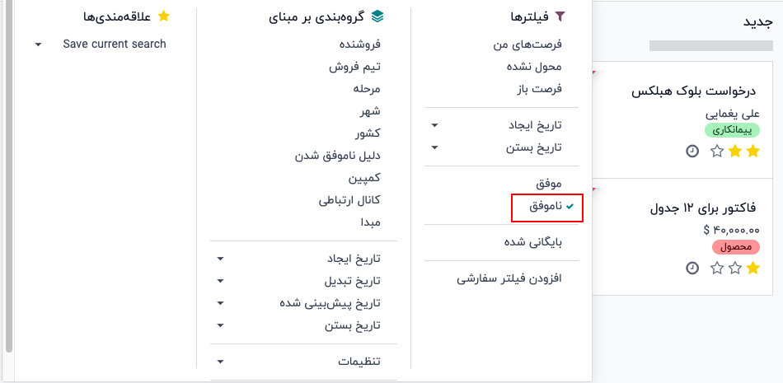Click the Group By layers icon

coord(378,16)
